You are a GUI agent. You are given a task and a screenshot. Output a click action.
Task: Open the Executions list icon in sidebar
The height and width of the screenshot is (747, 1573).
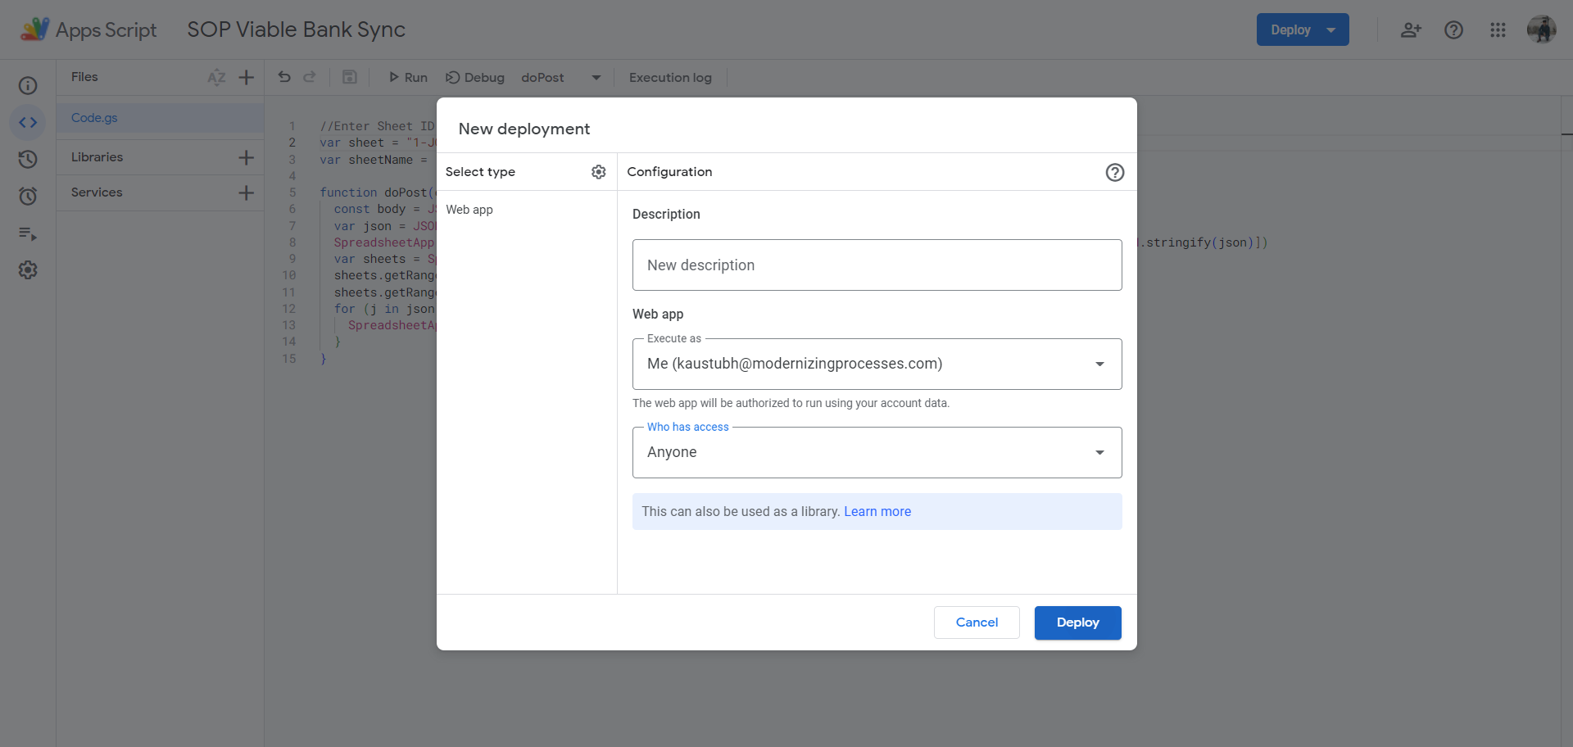28,233
